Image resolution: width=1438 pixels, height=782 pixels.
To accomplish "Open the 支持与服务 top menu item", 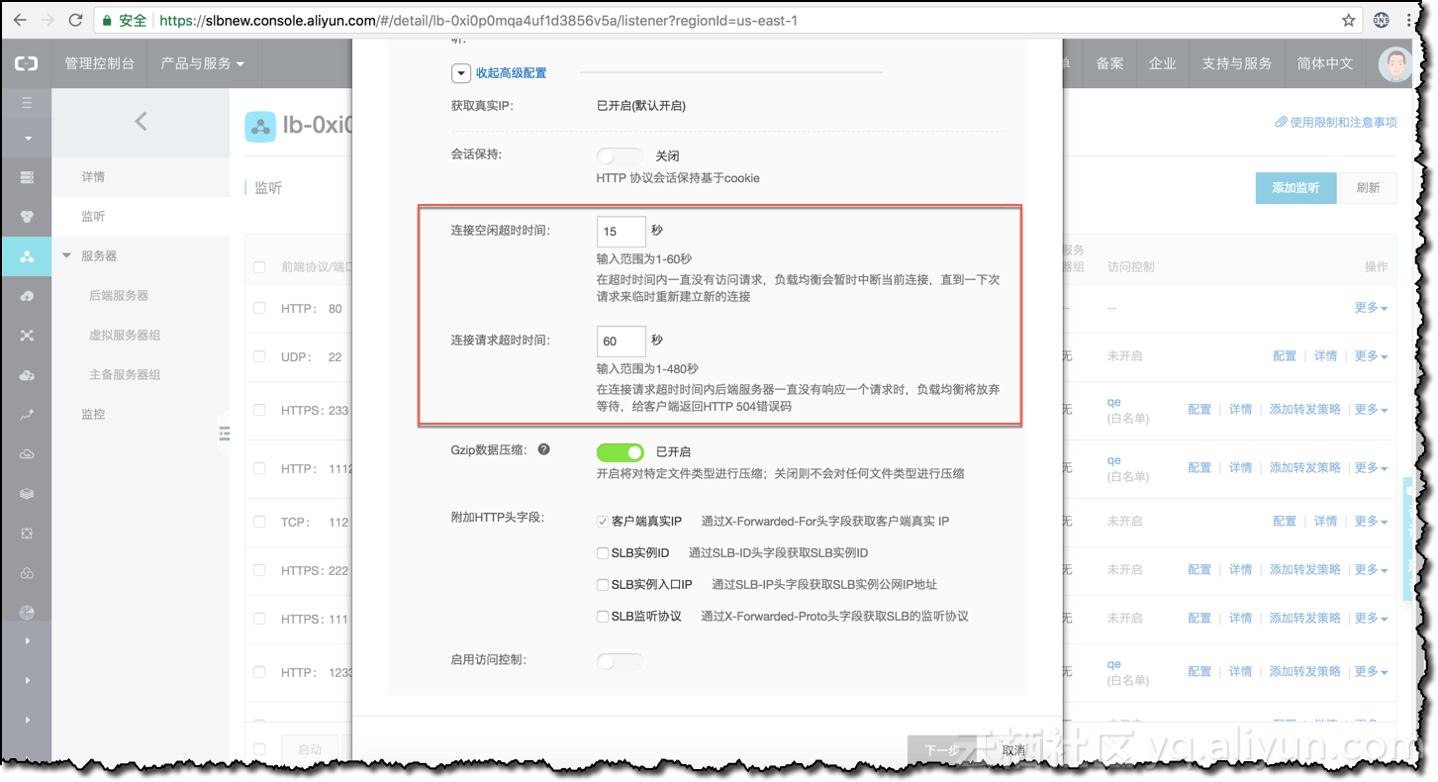I will [x=1236, y=63].
